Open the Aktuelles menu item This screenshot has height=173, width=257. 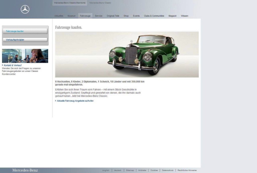[x=59, y=16]
